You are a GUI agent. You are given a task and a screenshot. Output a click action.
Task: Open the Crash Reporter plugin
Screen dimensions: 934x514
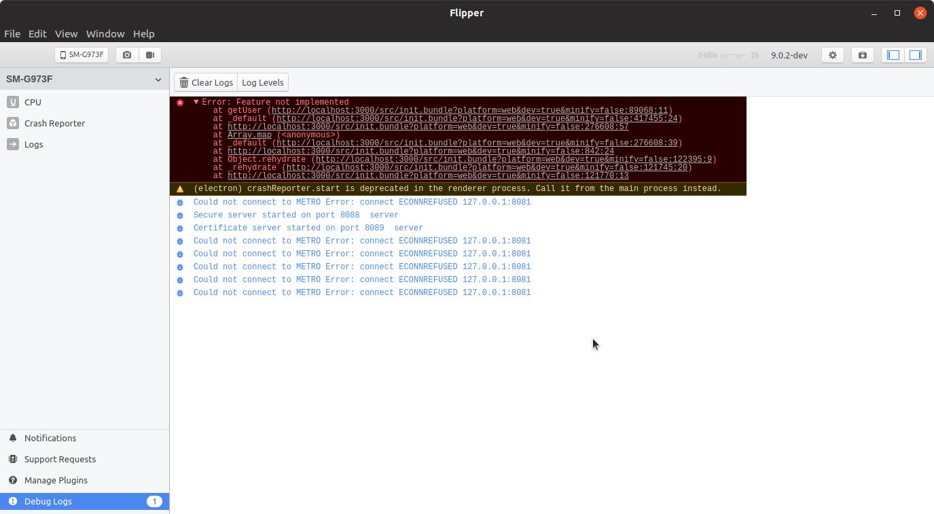click(x=55, y=123)
